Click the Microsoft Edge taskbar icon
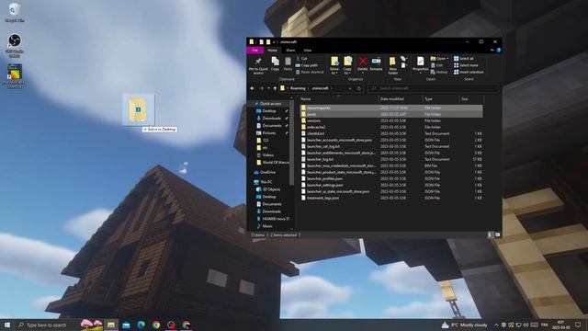This screenshot has width=588, height=331. pos(141,325)
